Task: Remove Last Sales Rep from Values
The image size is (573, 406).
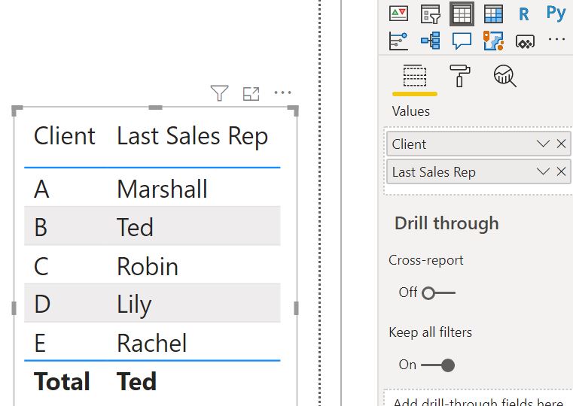Action: pyautogui.click(x=561, y=171)
